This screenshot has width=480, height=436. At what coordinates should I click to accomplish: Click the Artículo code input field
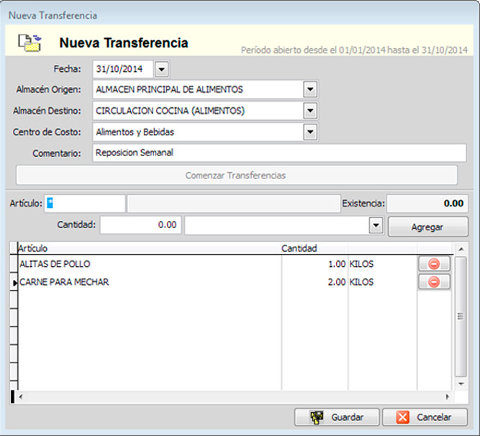pos(84,204)
